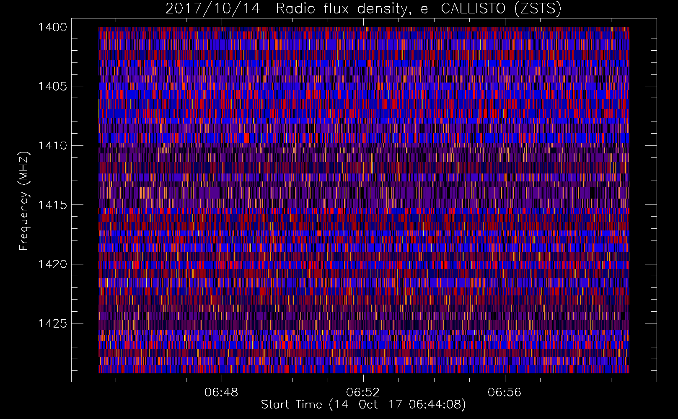Click the 1425 frequency tick label

tap(52, 323)
